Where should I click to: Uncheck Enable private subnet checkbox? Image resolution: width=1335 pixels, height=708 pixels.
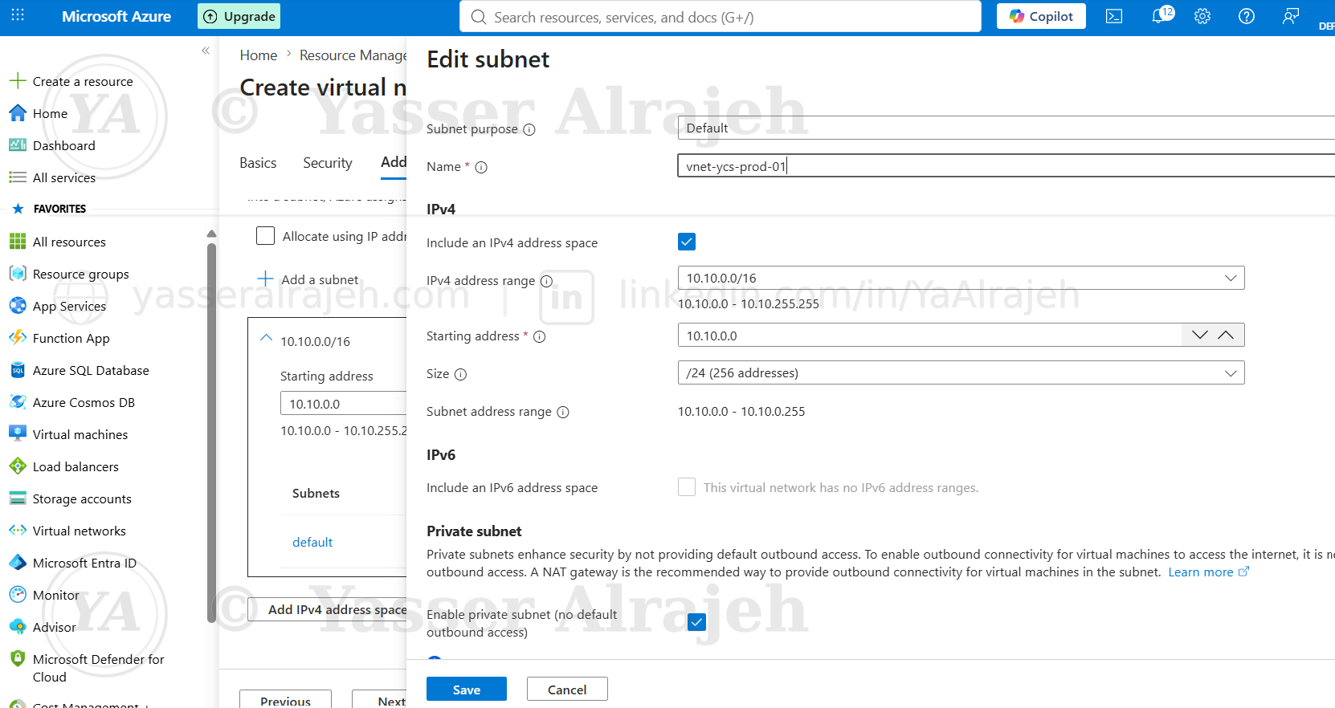coord(697,622)
